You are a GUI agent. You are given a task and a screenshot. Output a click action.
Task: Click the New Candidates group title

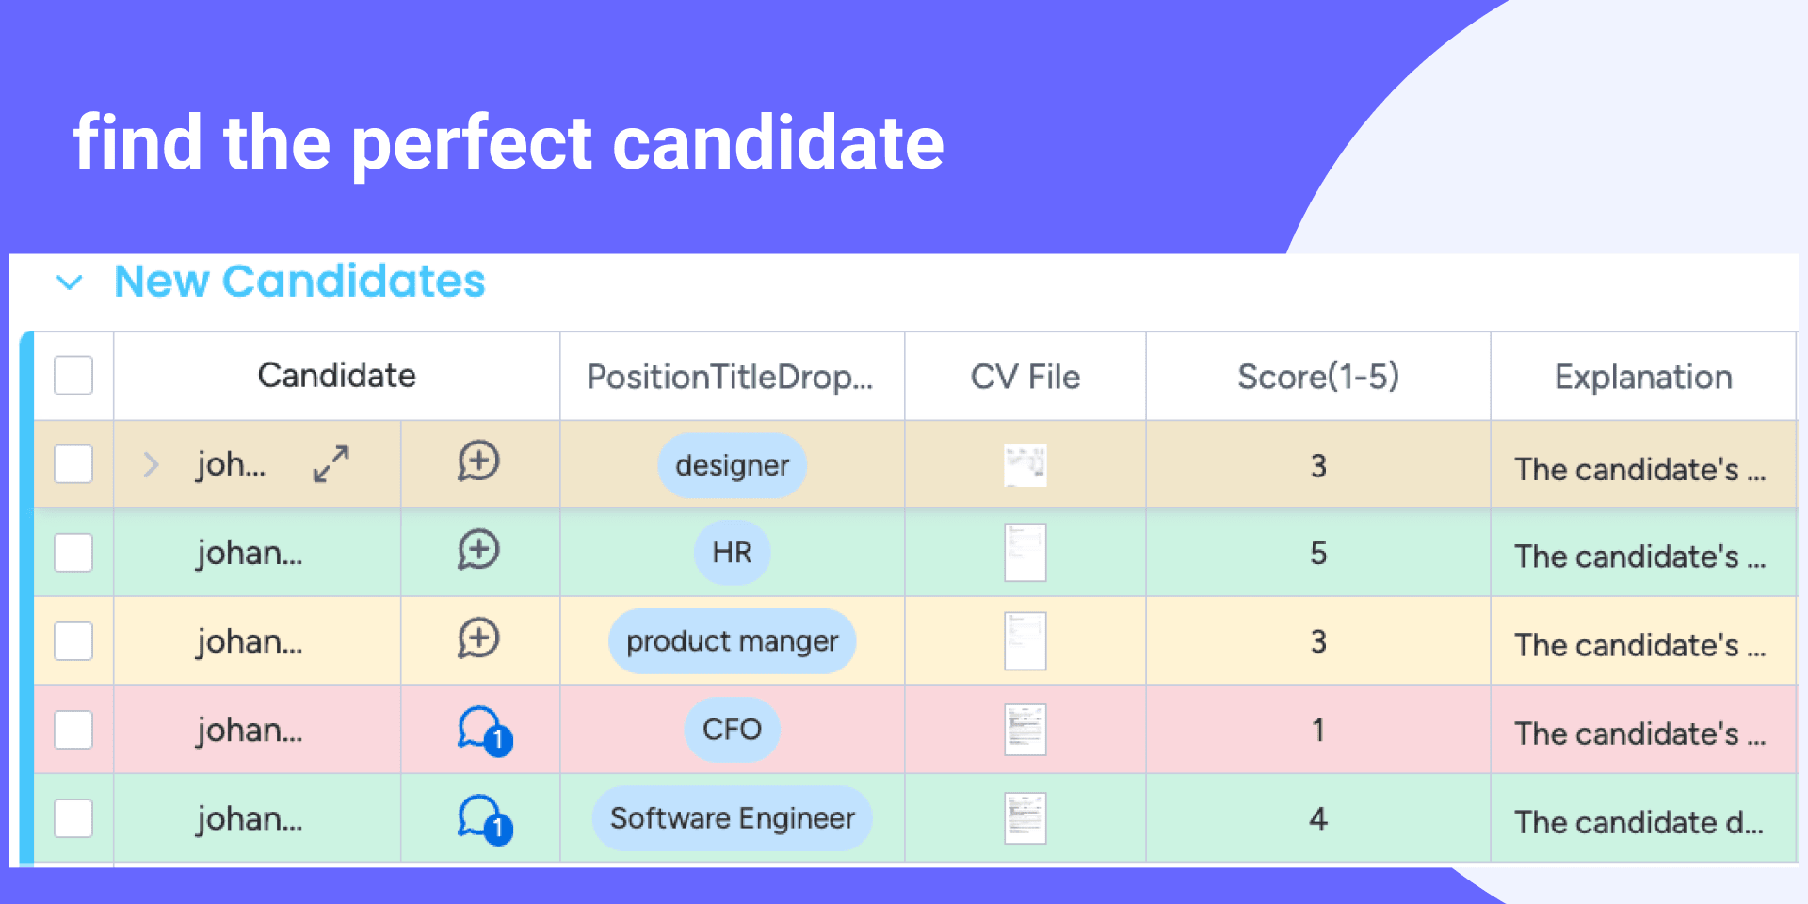[x=299, y=282]
